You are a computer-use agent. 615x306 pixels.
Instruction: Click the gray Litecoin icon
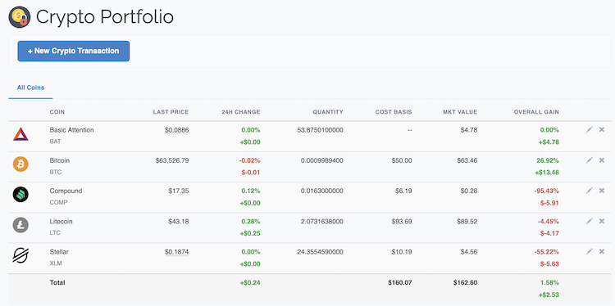pos(20,225)
